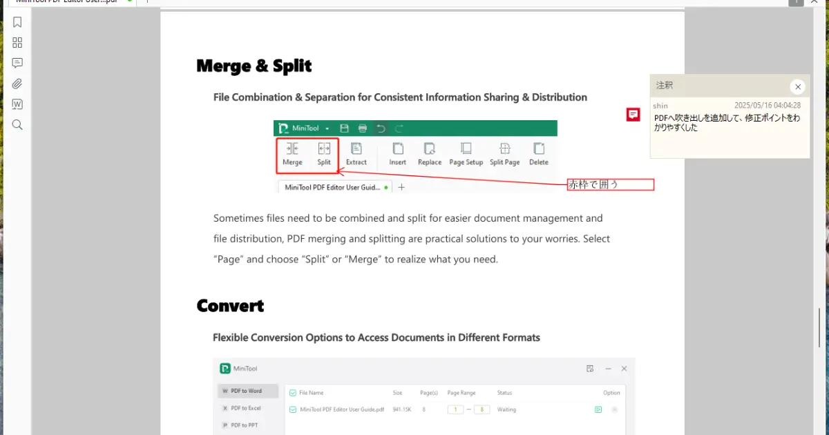The width and height of the screenshot is (829, 435).
Task: Open the search magnifier in the sidebar
Action: pyautogui.click(x=17, y=125)
